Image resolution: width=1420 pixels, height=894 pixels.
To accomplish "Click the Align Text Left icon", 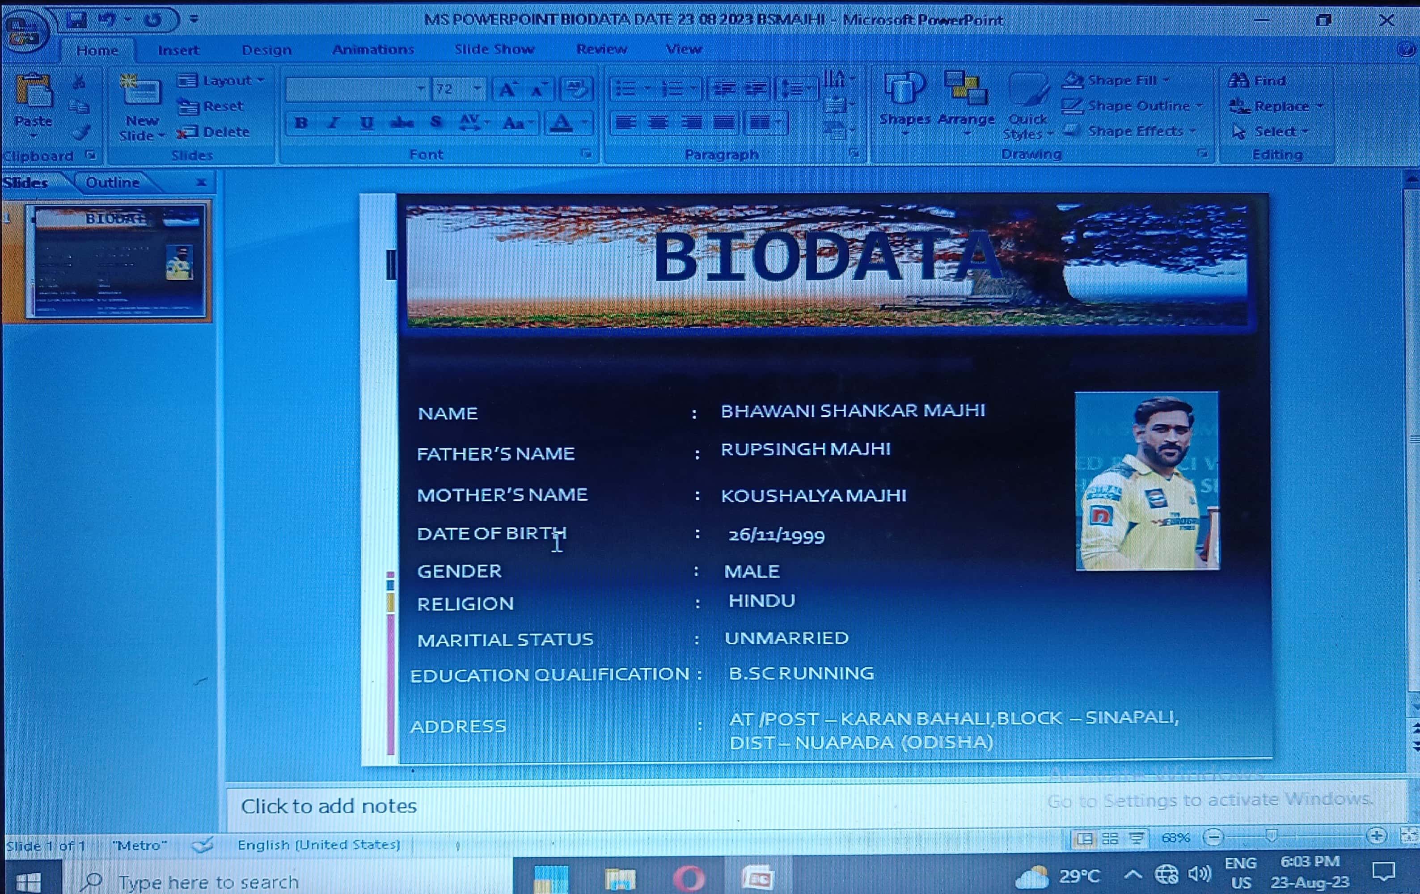I will point(625,122).
